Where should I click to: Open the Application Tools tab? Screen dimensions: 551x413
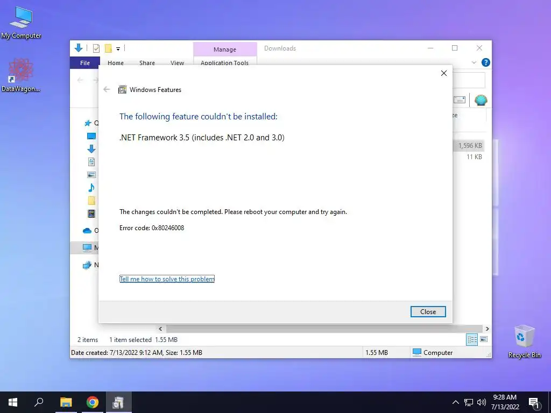click(224, 63)
